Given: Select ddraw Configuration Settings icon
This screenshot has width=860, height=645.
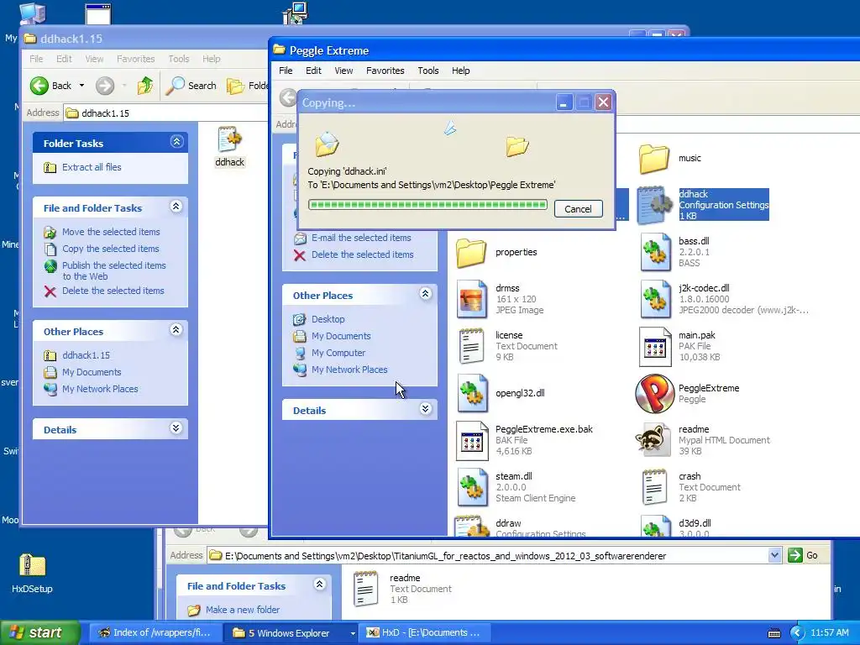Looking at the screenshot, I should (x=471, y=527).
